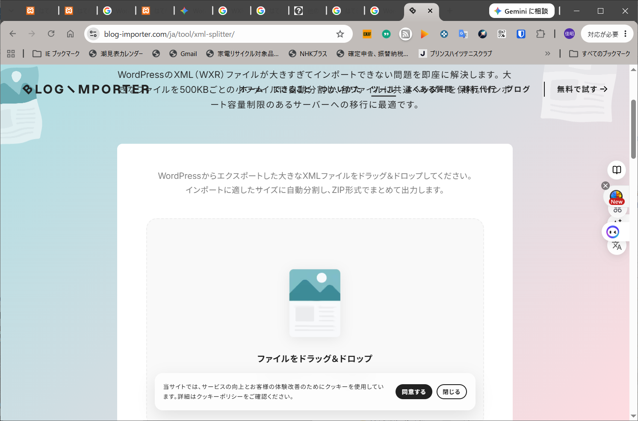This screenshot has width=638, height=421.
Task: Open the EXIF viewer extension
Action: click(367, 34)
